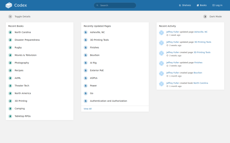Open the Movies & Television book
The image size is (230, 143).
coord(26,55)
